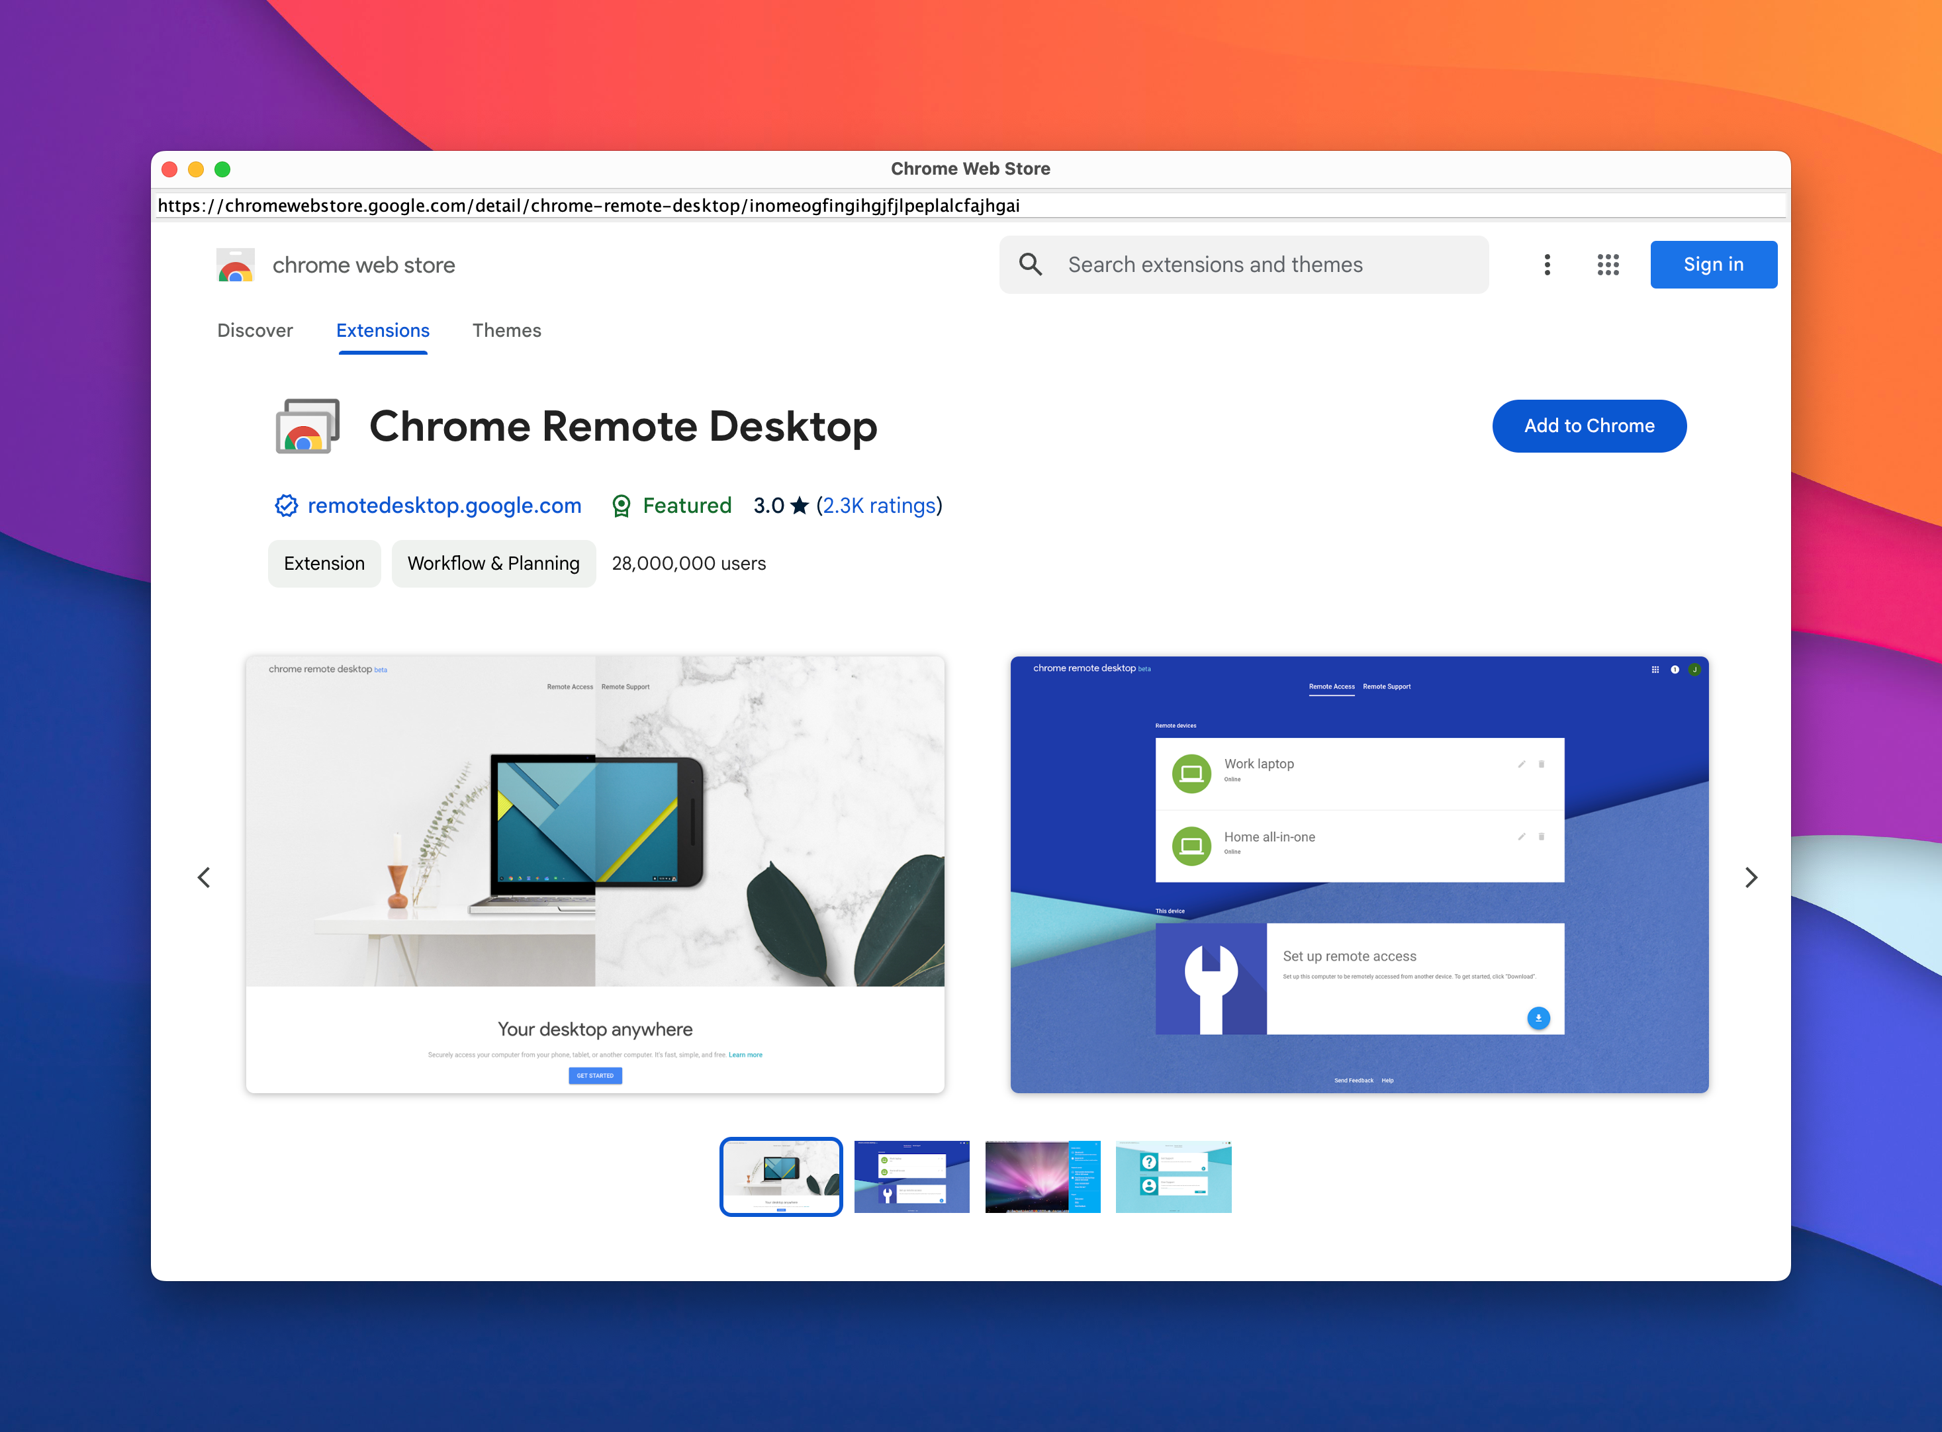Click the 2.3K ratings link
Image resolution: width=1942 pixels, height=1432 pixels.
click(880, 505)
